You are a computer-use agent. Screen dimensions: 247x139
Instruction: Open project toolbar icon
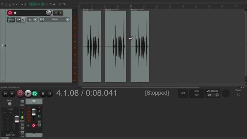pos(6,4)
